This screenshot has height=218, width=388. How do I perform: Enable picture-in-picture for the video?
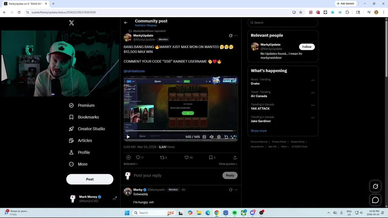click(x=226, y=137)
